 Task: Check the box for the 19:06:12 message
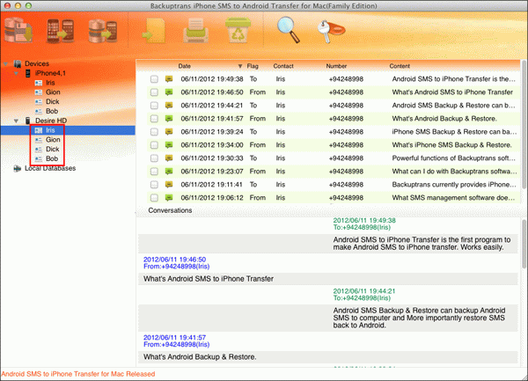click(154, 198)
